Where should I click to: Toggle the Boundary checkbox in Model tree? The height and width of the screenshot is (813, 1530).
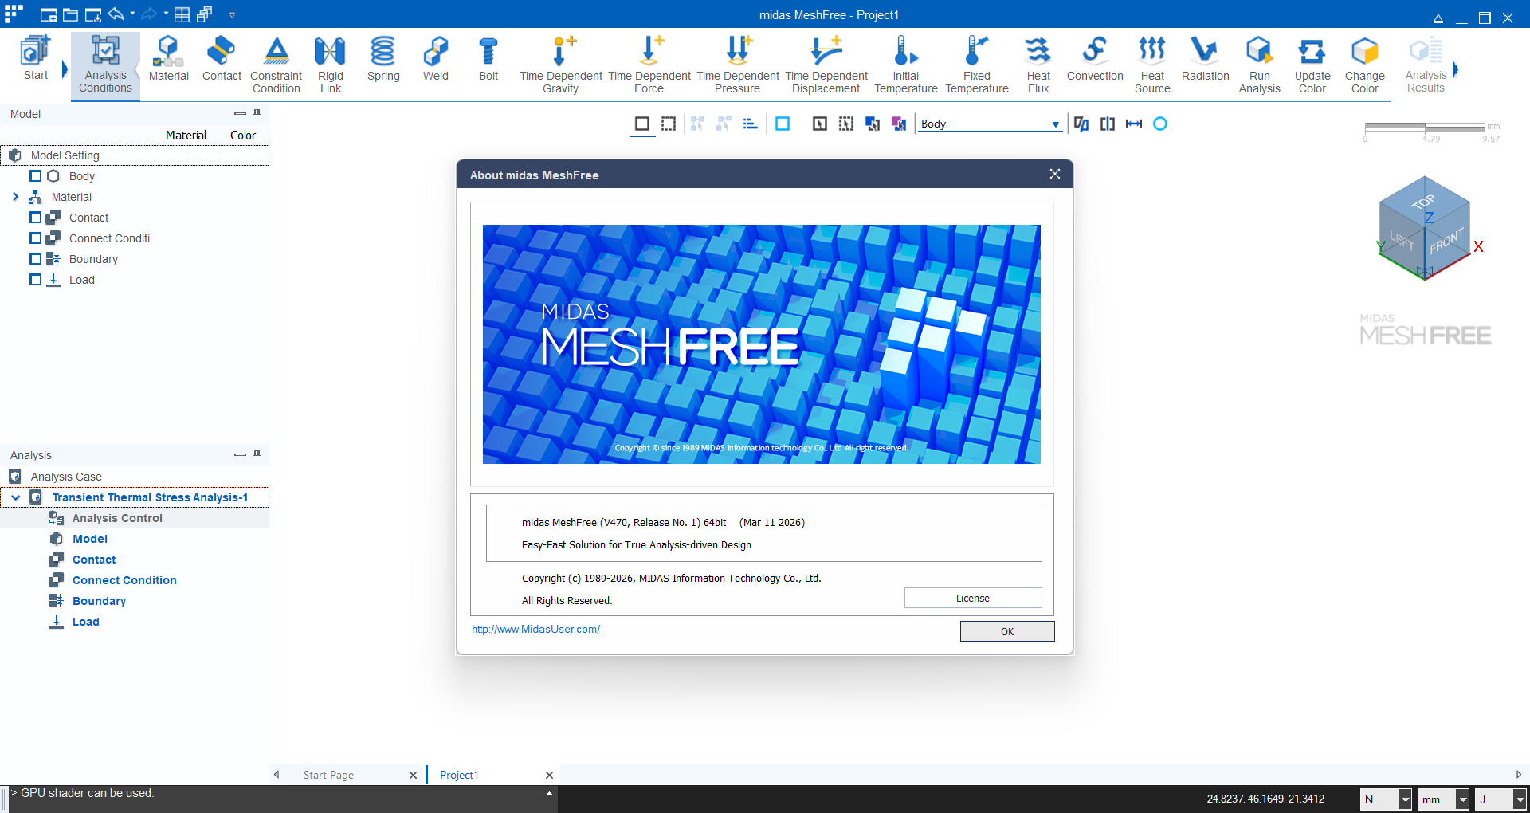35,259
